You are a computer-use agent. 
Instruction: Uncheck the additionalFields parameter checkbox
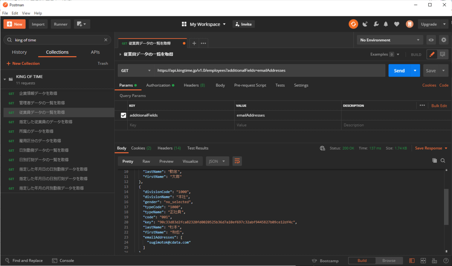(x=124, y=115)
